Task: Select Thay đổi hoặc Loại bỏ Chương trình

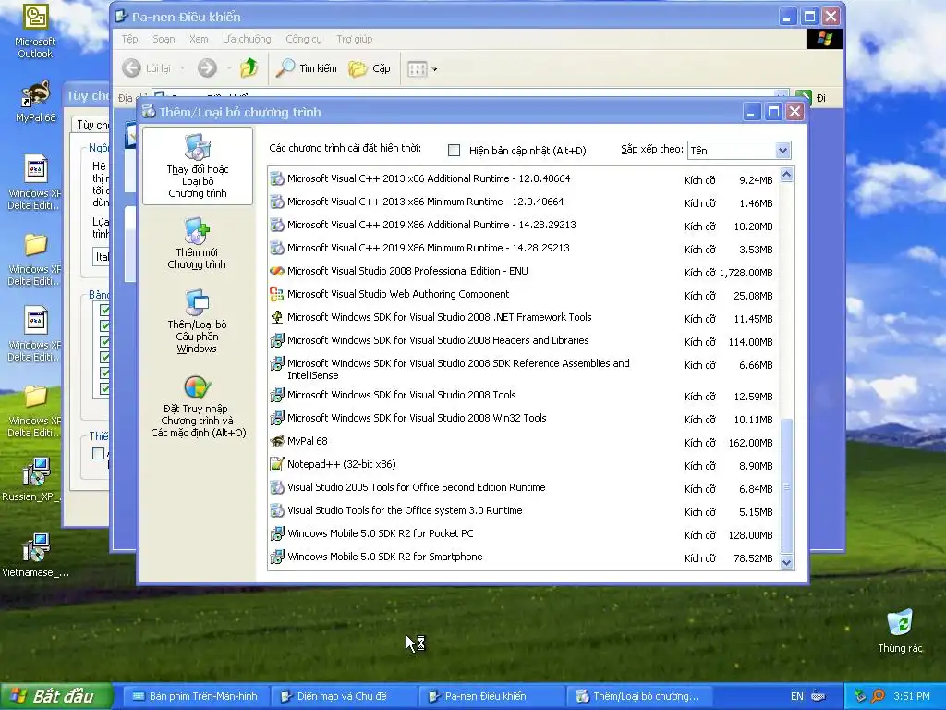Action: (x=198, y=166)
